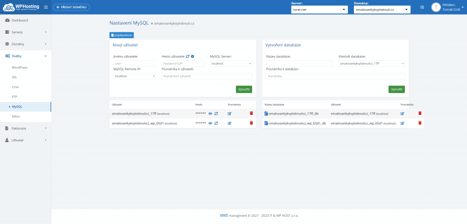Focus Poznámka k databázi input
Viewport: 467px width, 224px height.
335,76
